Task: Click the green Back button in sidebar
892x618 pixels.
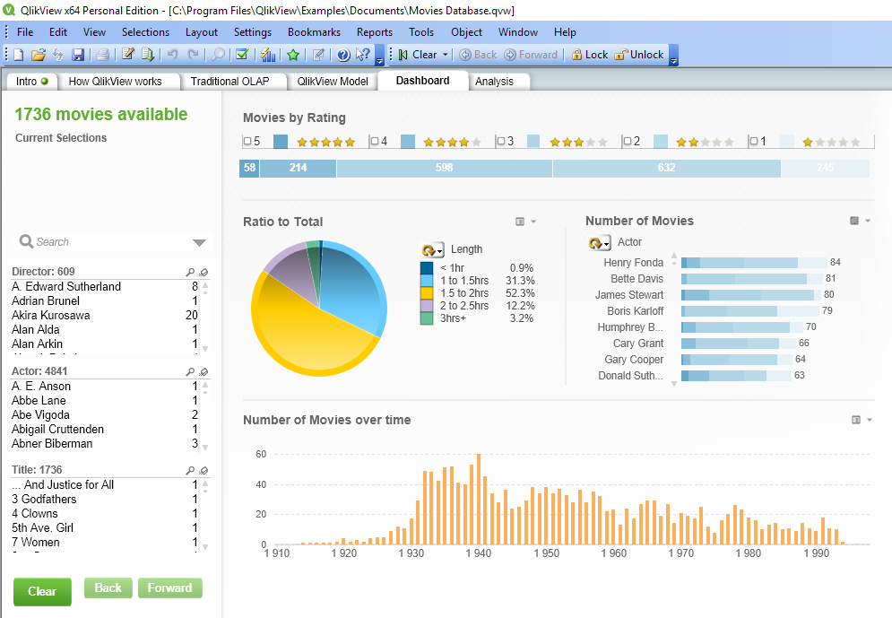Action: pos(108,588)
